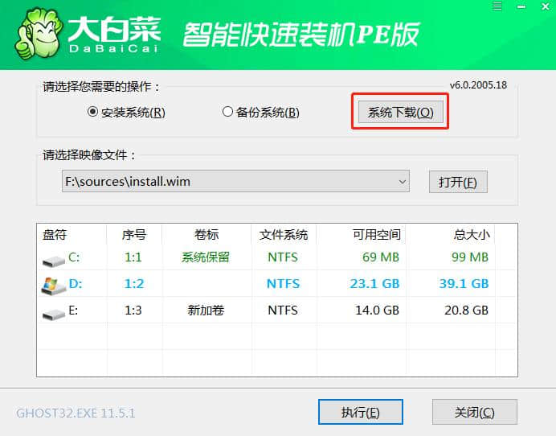556x436 pixels.
Task: Click the drive icon for C: partition
Action: pos(53,261)
